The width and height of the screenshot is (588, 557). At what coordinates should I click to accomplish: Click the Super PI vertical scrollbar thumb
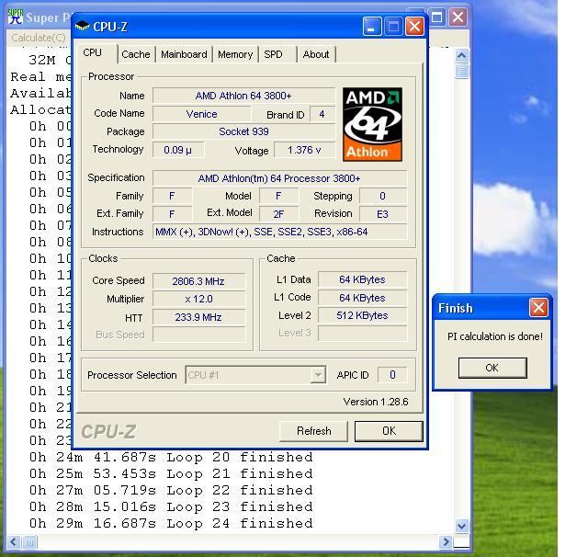click(462, 71)
